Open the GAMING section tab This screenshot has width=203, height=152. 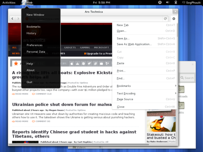85,47
